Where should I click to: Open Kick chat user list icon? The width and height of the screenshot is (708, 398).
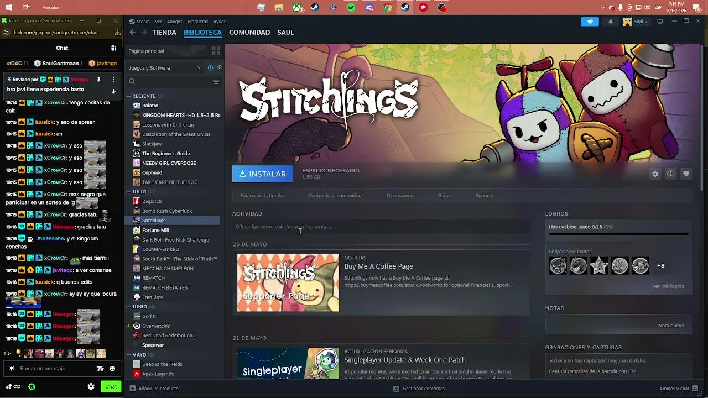[113, 48]
